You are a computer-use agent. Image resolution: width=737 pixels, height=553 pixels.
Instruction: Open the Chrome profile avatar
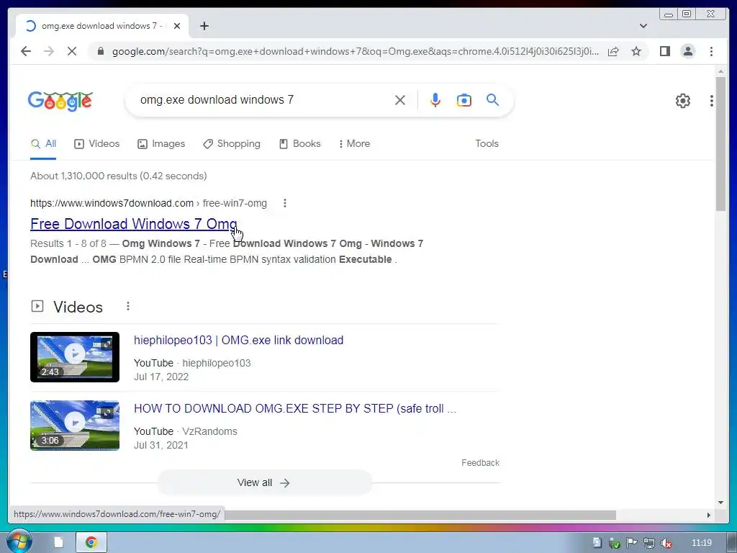pyautogui.click(x=687, y=51)
